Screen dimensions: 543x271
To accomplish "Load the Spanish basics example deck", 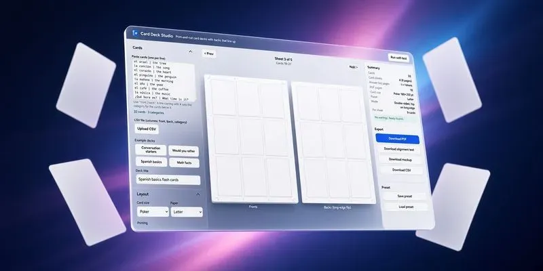I will pyautogui.click(x=151, y=162).
